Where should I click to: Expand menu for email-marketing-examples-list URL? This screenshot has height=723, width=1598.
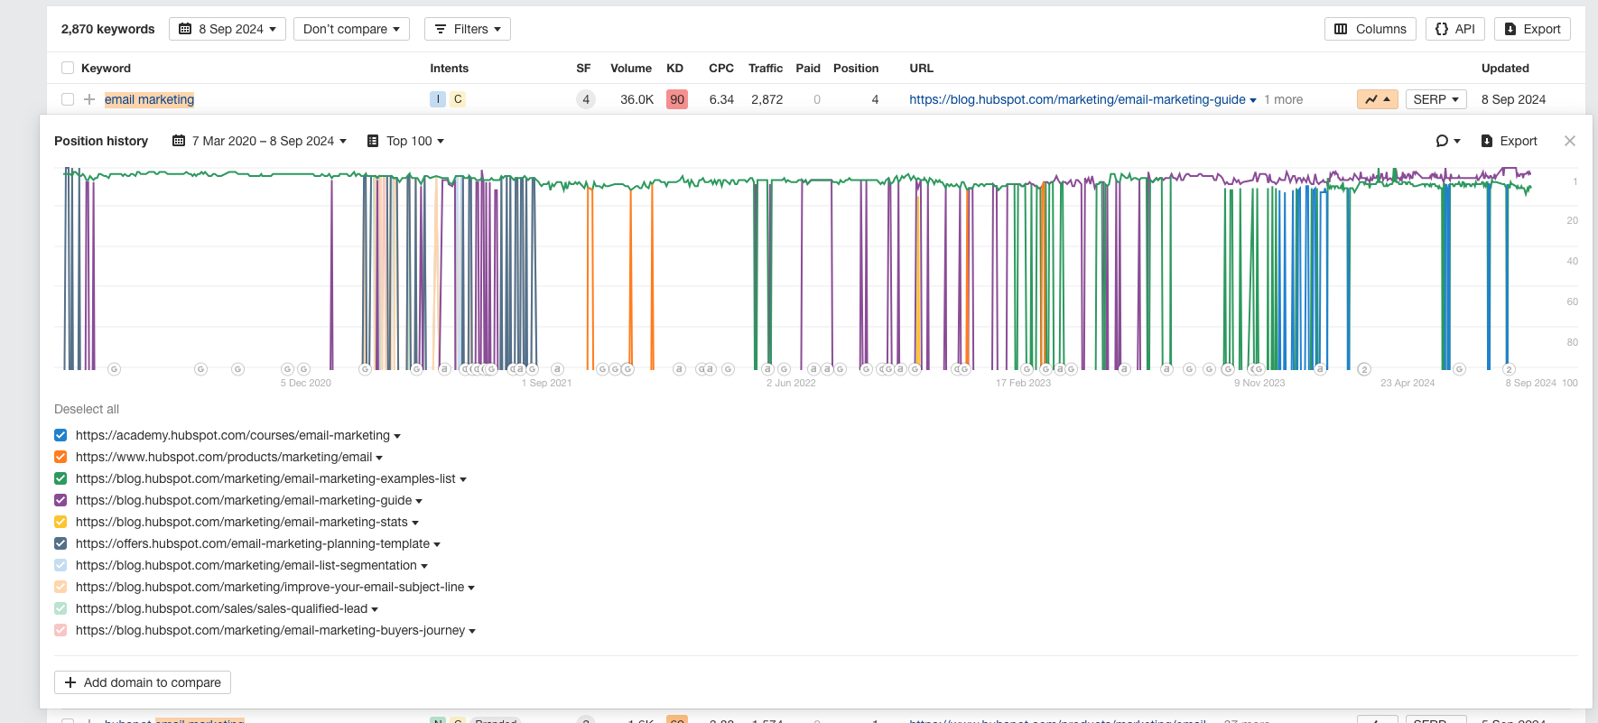pos(463,479)
